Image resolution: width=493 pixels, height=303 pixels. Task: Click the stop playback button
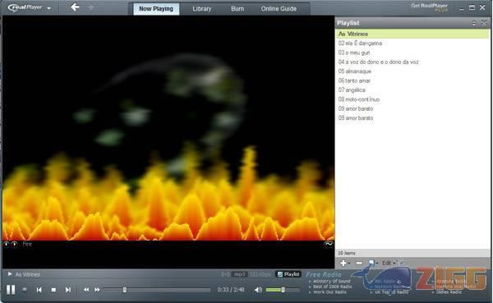click(53, 290)
